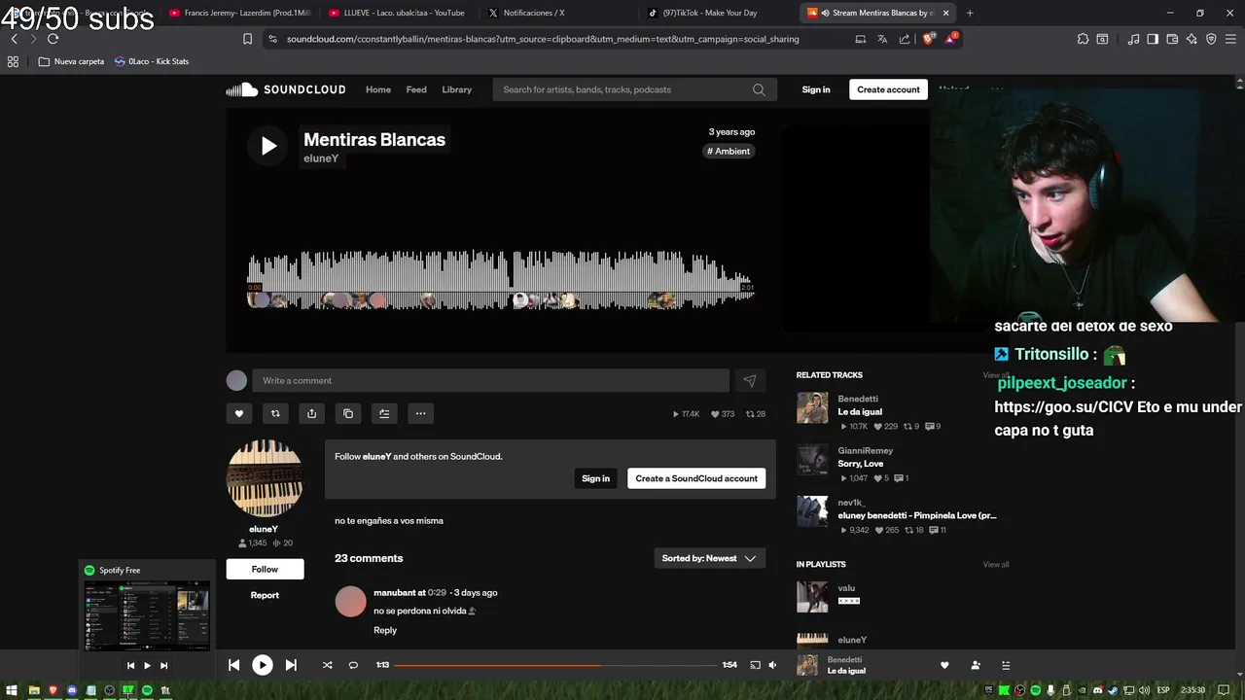
Task: Toggle the browser sidebar panel icon
Action: click(1153, 39)
